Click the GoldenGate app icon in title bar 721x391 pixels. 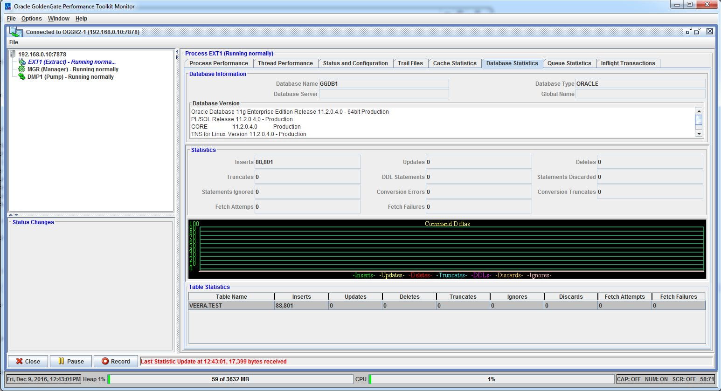pos(7,6)
